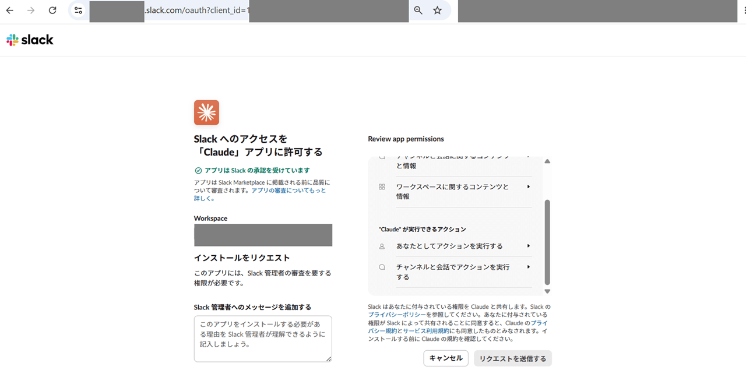The width and height of the screenshot is (746, 370).
Task: Expand あなたとしてアクションを実行する arrow
Action: coord(529,246)
